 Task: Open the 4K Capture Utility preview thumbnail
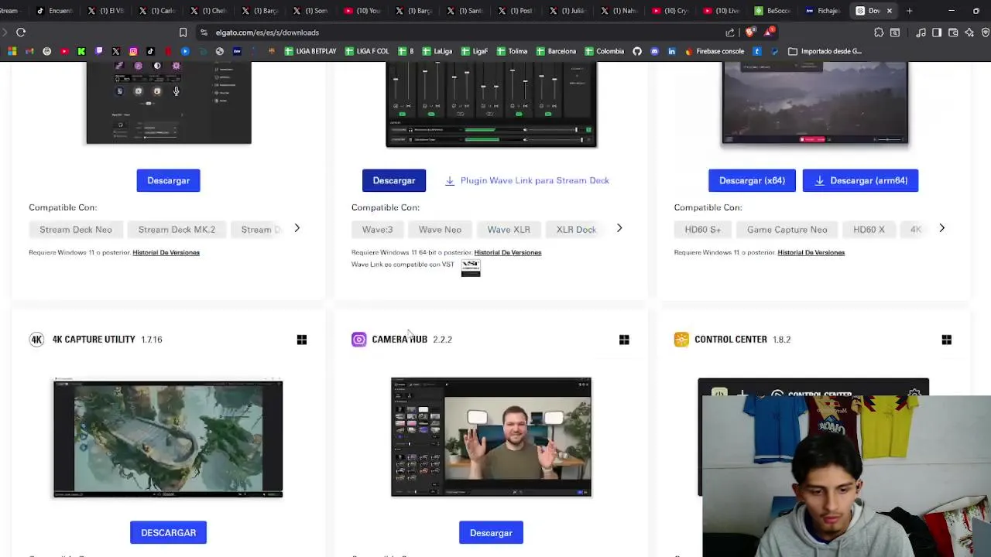click(168, 438)
